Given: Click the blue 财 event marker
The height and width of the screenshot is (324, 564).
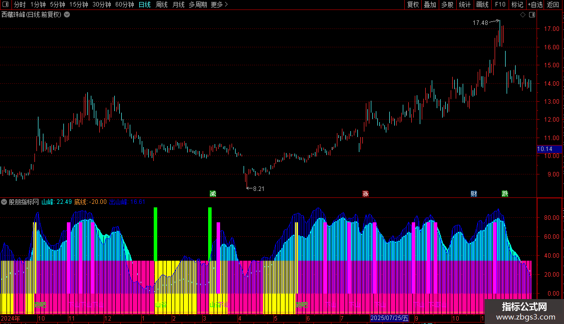Looking at the screenshot, I should 474,194.
